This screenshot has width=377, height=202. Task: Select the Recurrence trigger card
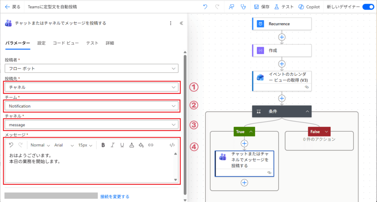(x=282, y=24)
